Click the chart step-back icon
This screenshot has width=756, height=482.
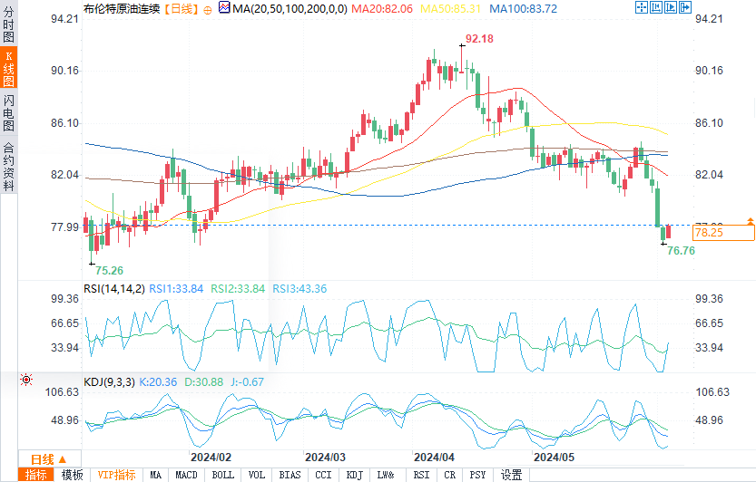655,7
